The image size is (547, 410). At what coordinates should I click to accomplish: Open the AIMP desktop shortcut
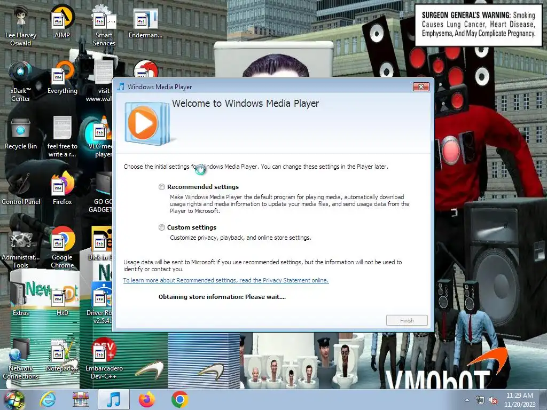tap(62, 22)
